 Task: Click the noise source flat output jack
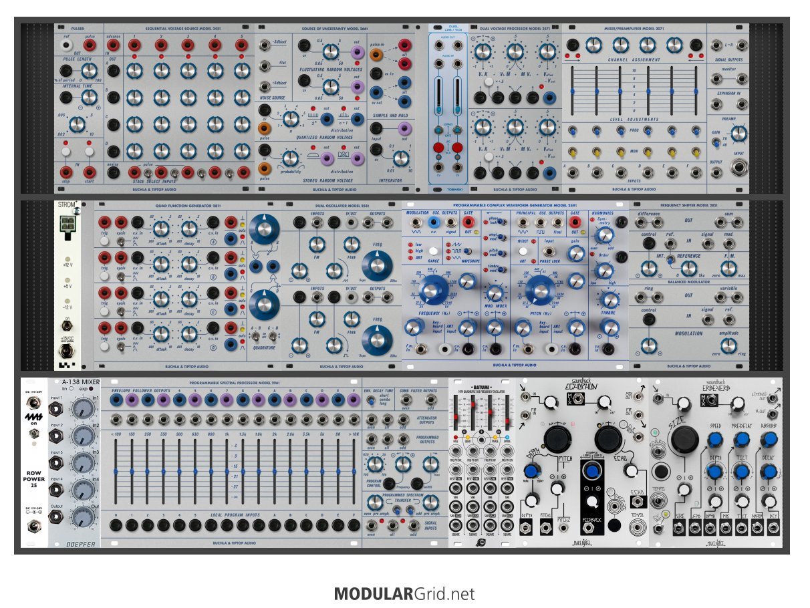click(266, 66)
